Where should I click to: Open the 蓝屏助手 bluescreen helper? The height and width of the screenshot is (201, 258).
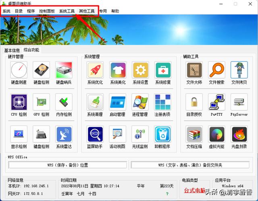(x=95, y=134)
